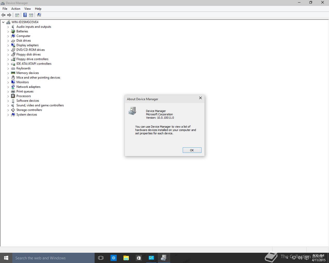329x263 pixels.
Task: Click the Forward arrow in the toolbar
Action: pyautogui.click(x=9, y=15)
